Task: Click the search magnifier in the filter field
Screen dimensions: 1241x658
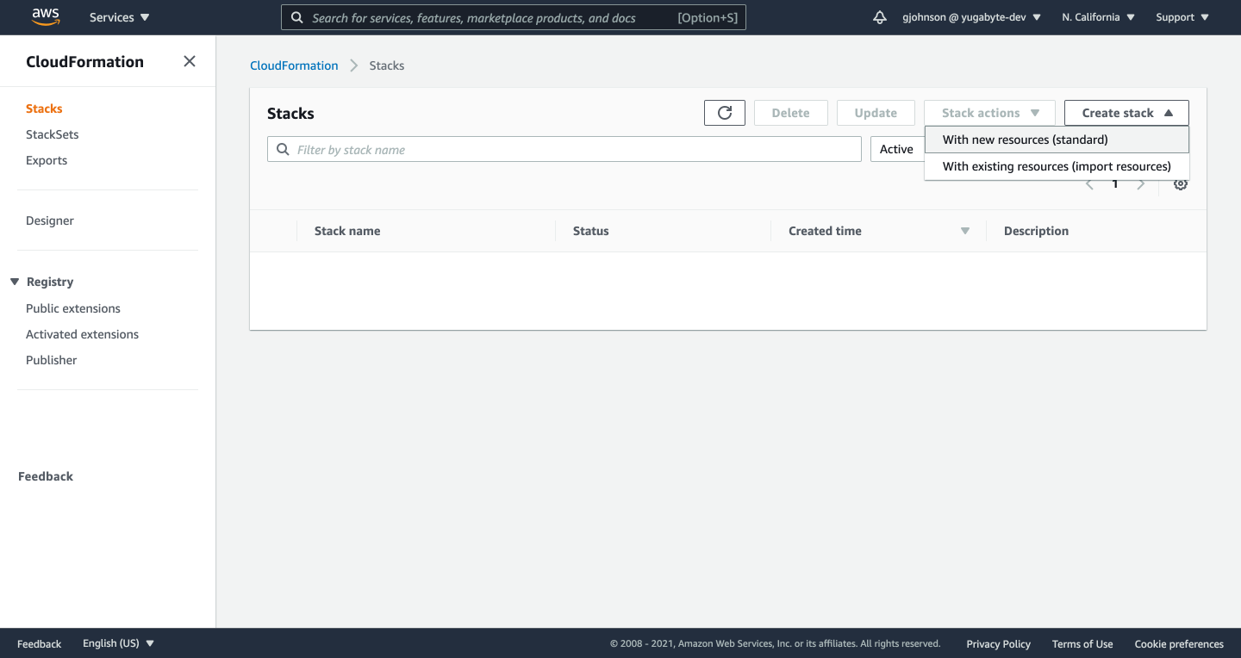Action: (x=283, y=149)
